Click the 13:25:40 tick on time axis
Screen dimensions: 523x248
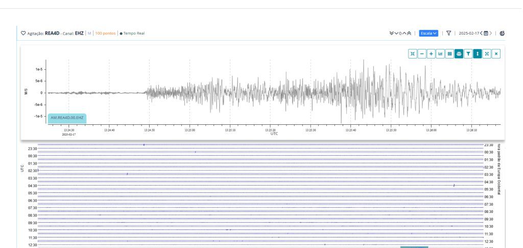tap(350, 130)
